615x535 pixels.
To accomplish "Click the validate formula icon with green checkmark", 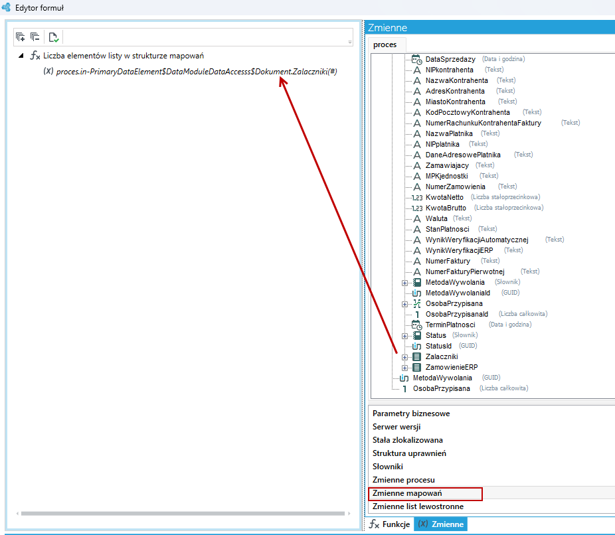I will [x=53, y=37].
